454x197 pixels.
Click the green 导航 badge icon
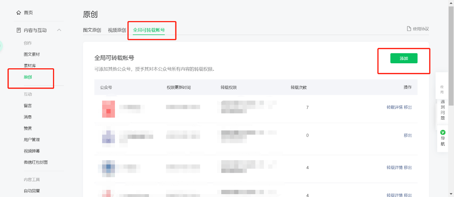point(443,133)
